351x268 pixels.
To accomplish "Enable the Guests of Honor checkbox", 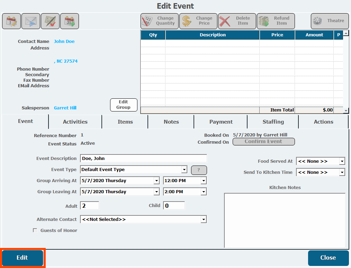I will point(35,231).
